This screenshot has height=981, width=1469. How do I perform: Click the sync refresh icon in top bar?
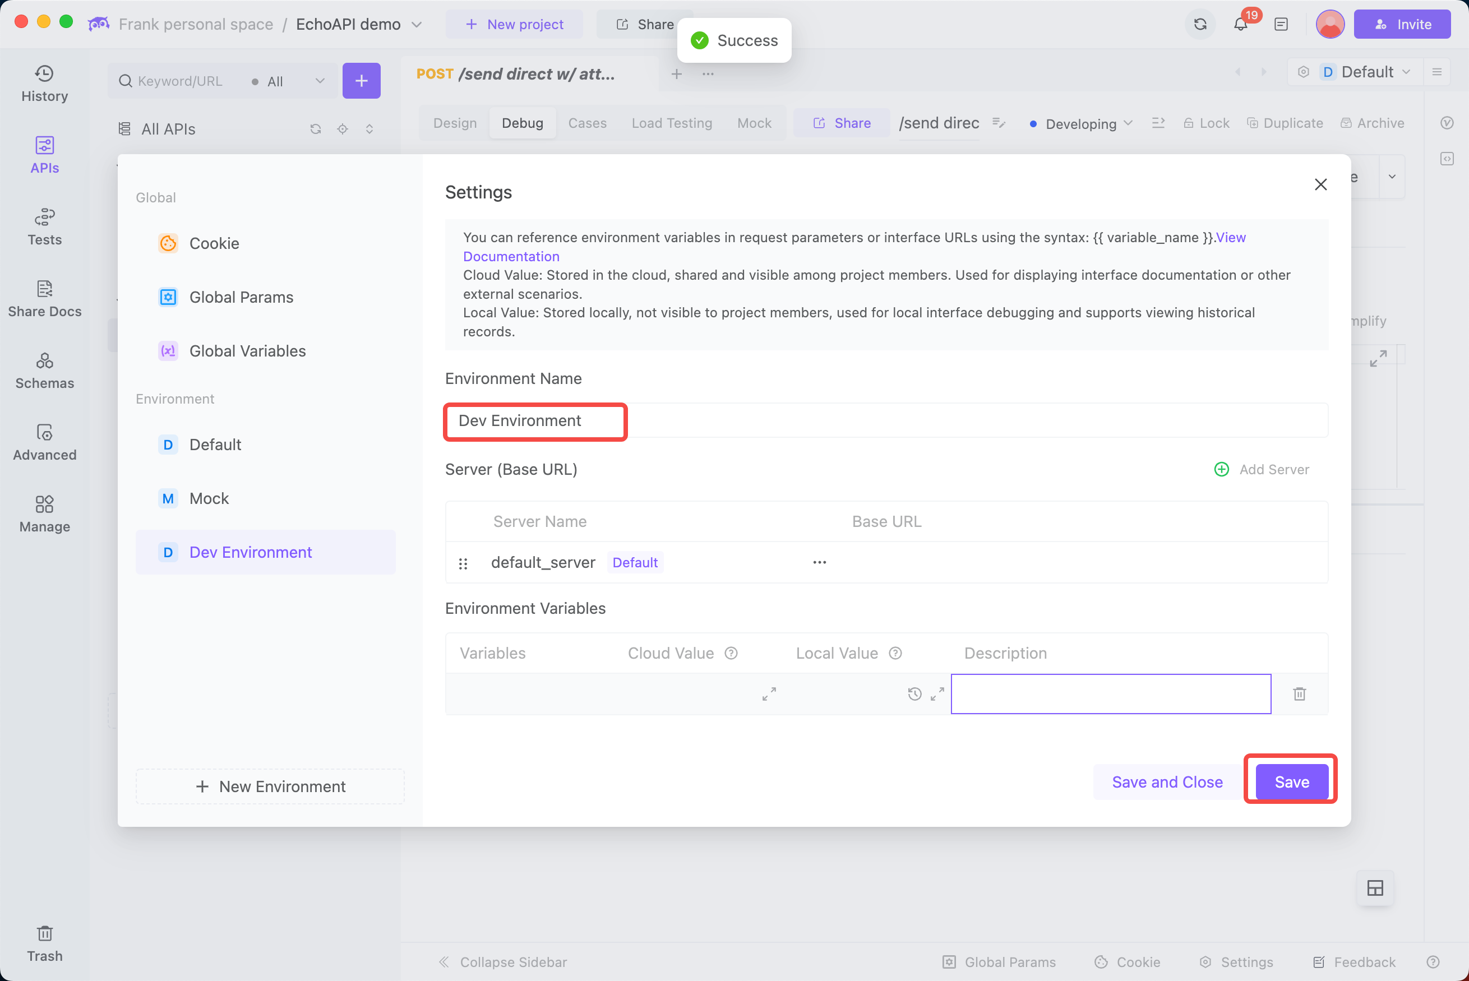coord(1200,25)
